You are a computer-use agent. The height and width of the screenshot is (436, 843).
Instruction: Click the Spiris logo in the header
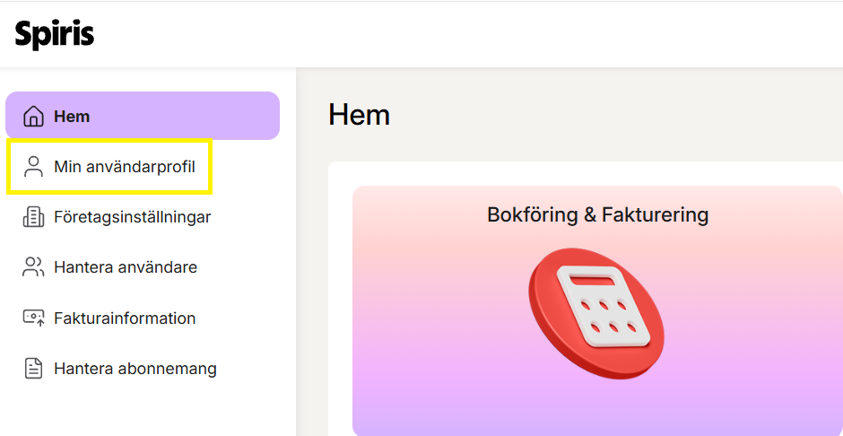[x=55, y=35]
